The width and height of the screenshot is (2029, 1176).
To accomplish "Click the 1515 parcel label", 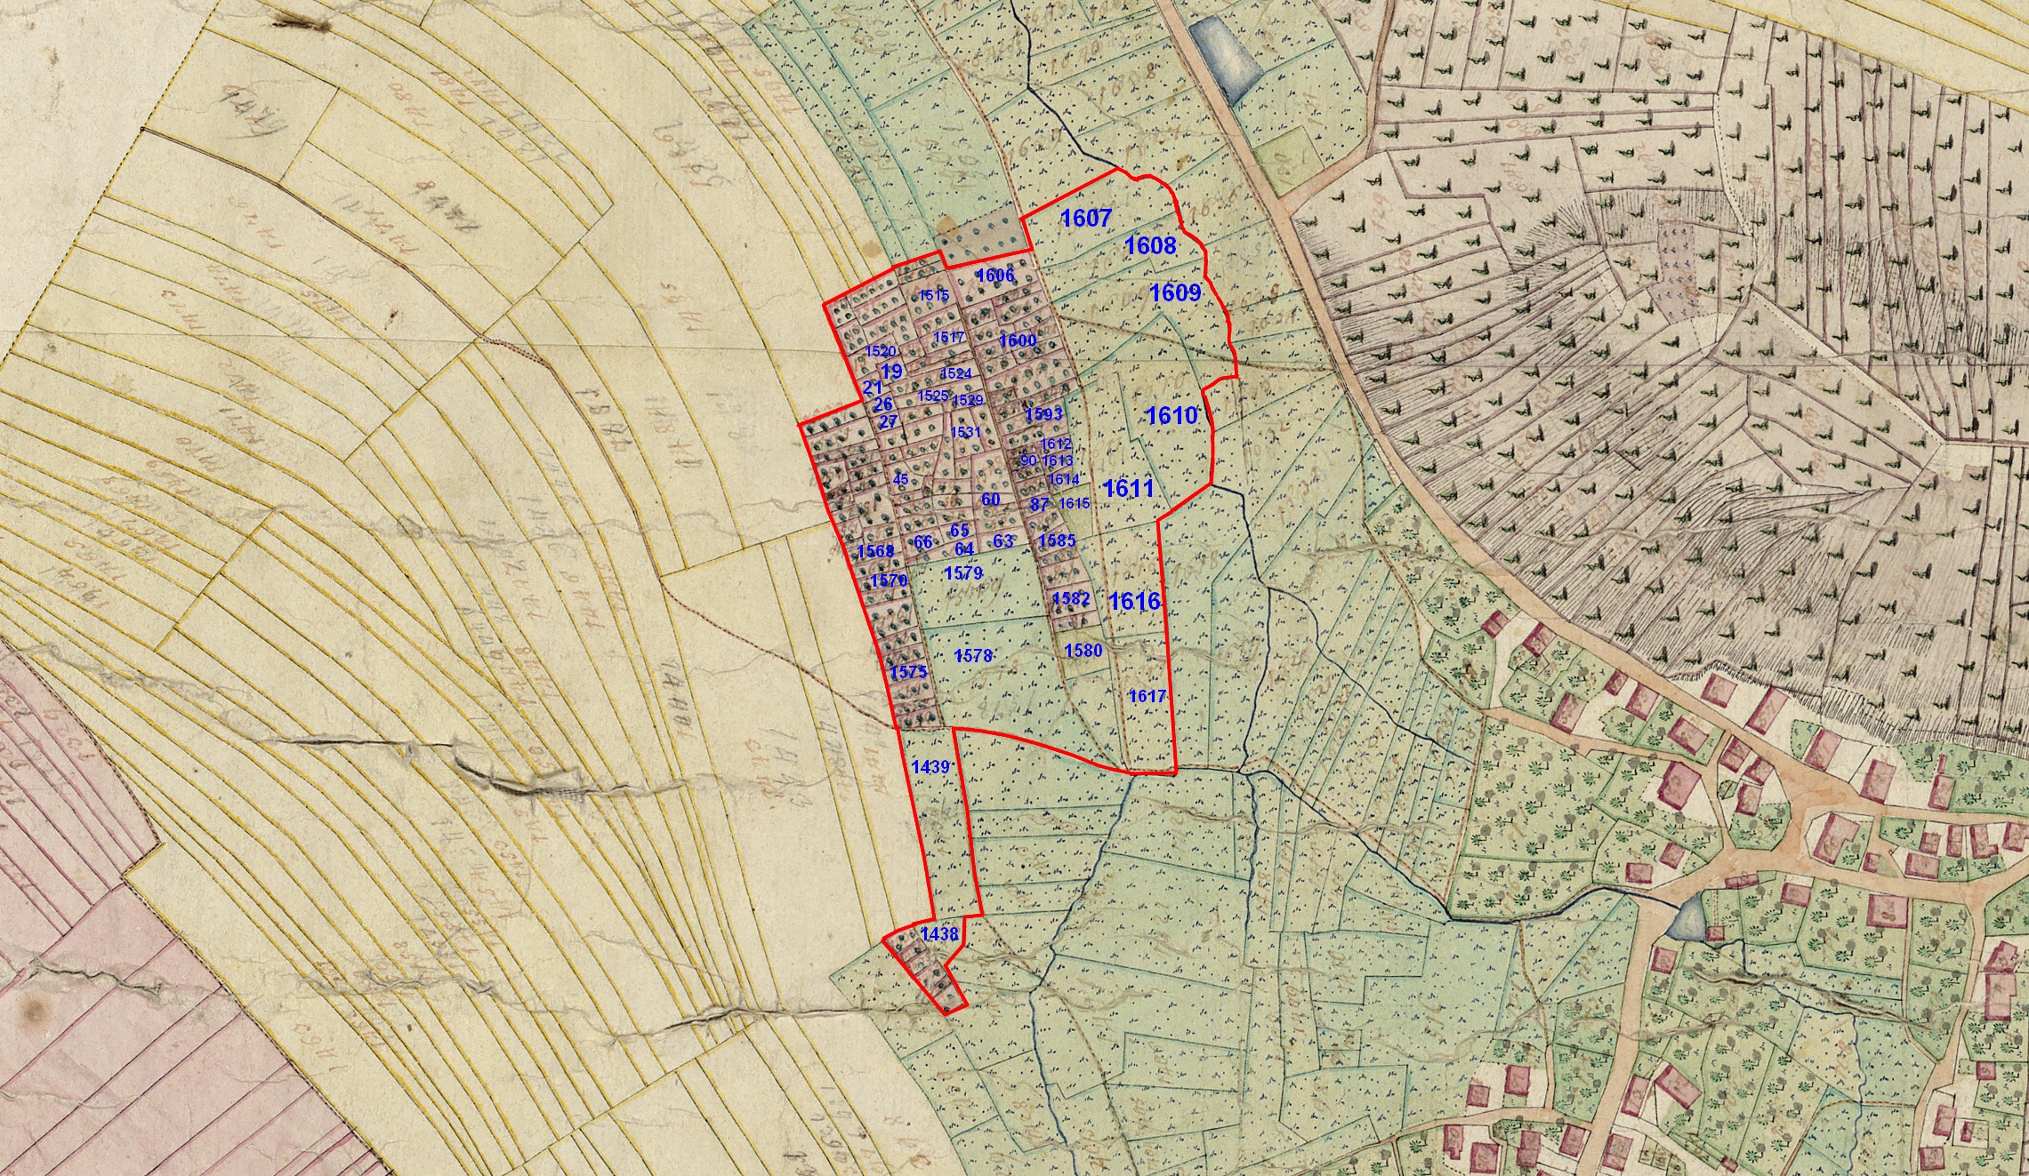I will point(934,295).
